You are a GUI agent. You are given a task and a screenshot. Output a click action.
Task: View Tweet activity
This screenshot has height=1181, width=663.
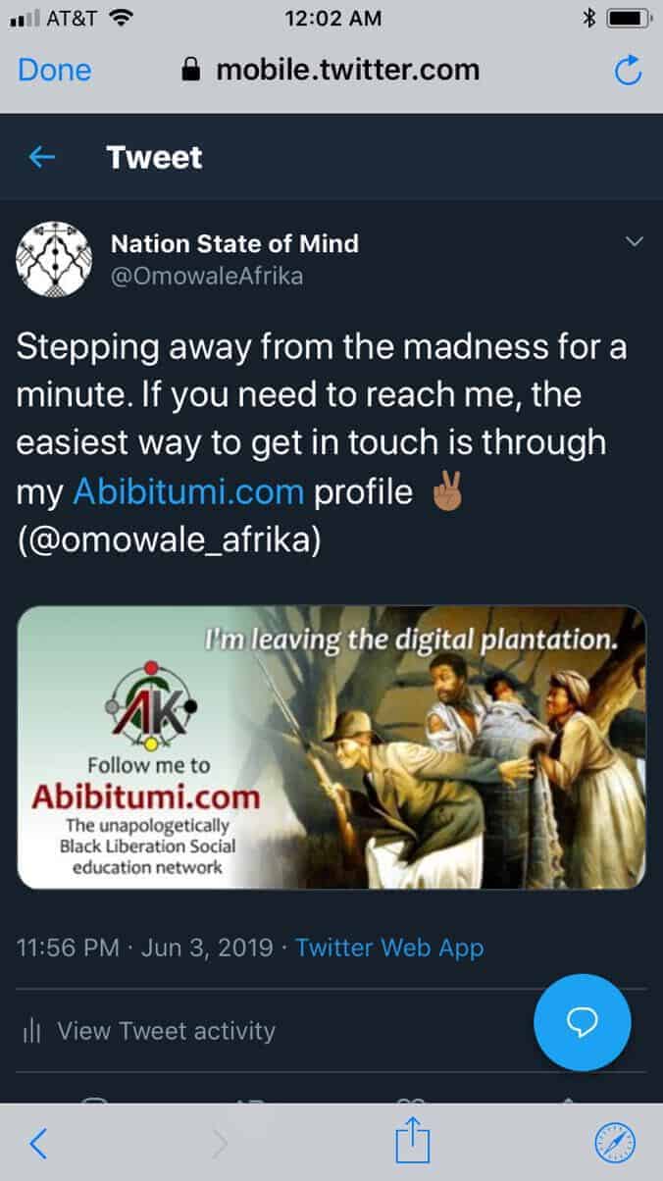coord(166,1031)
